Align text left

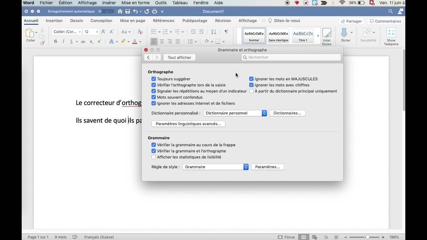coord(154,42)
